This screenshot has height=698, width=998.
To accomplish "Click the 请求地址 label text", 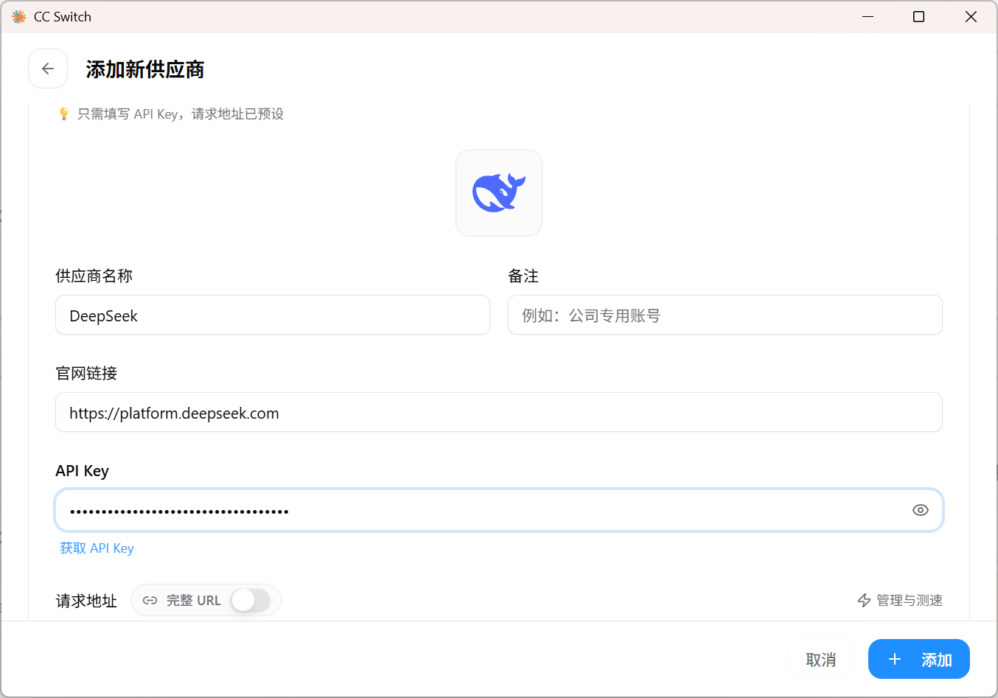I will (x=86, y=601).
